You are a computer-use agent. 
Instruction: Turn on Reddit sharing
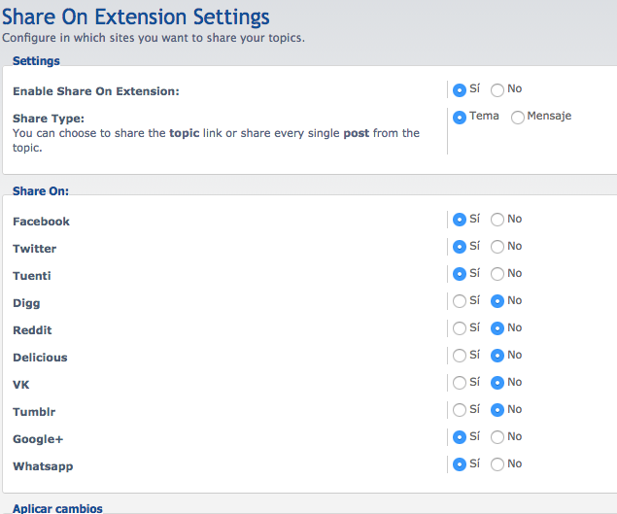460,328
